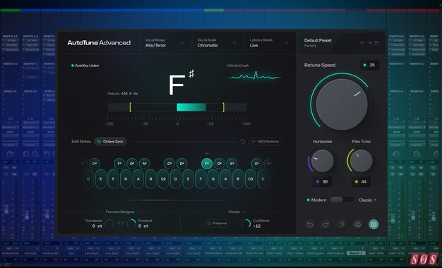Click the Humanize value field 30
442x268 pixels.
(322, 182)
